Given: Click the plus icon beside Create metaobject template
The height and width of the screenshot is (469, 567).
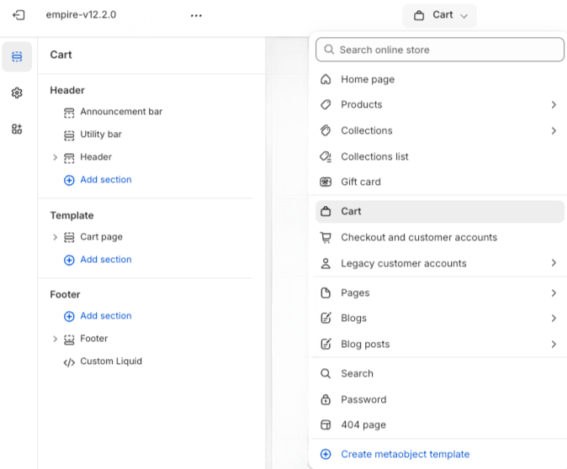Looking at the screenshot, I should point(326,454).
